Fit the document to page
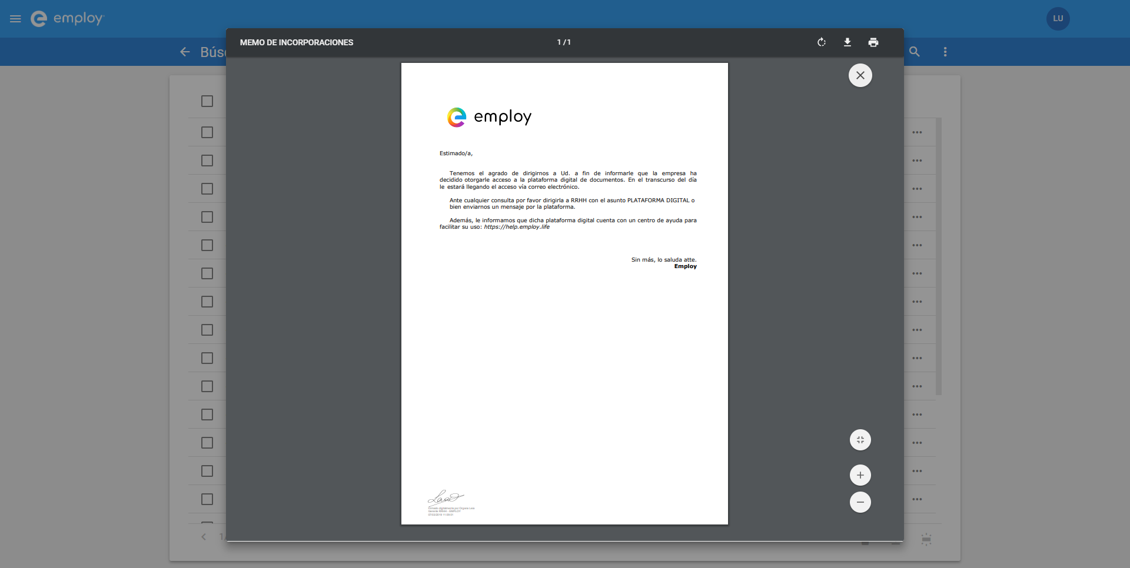The image size is (1130, 568). [x=860, y=440]
